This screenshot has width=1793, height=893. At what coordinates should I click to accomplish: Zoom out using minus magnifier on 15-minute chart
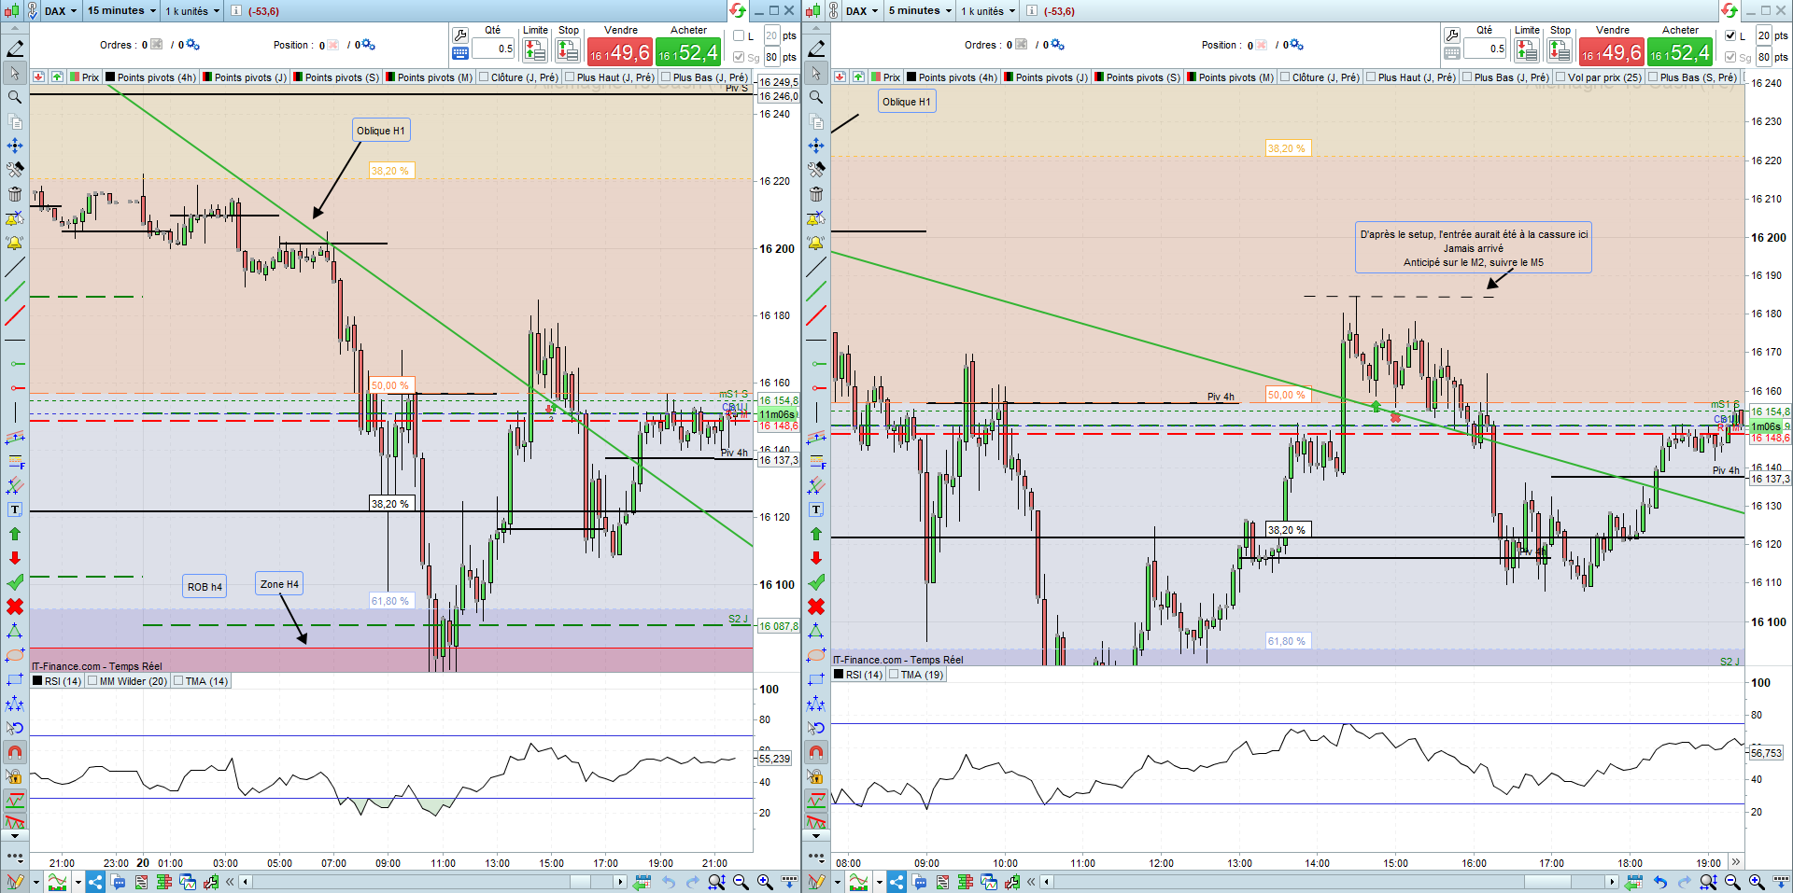pos(741,882)
